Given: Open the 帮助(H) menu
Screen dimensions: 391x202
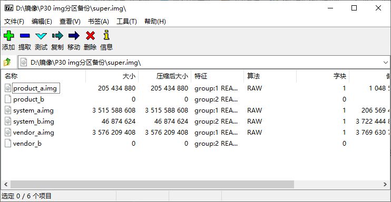Looking at the screenshot, I should point(155,22).
